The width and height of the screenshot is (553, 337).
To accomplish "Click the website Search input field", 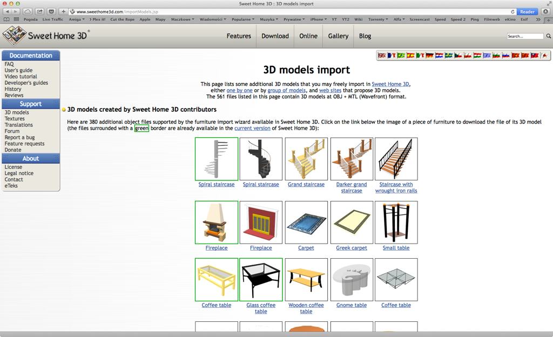I will click(525, 36).
